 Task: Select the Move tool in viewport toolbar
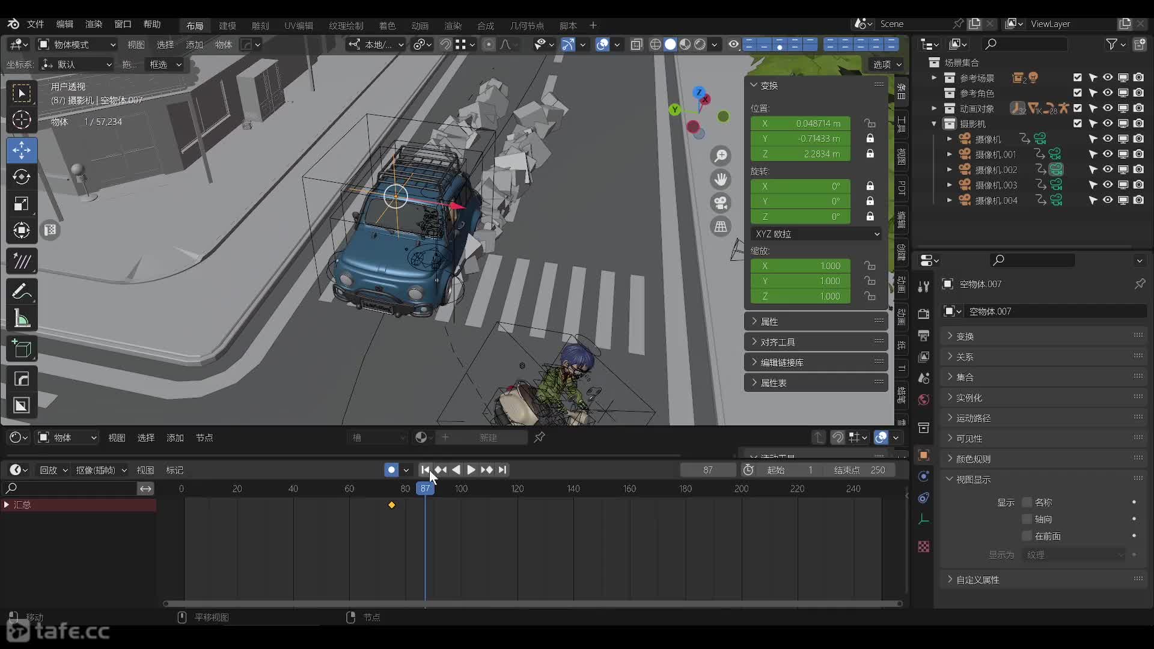22,150
